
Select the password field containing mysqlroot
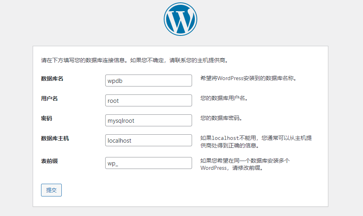(148, 120)
